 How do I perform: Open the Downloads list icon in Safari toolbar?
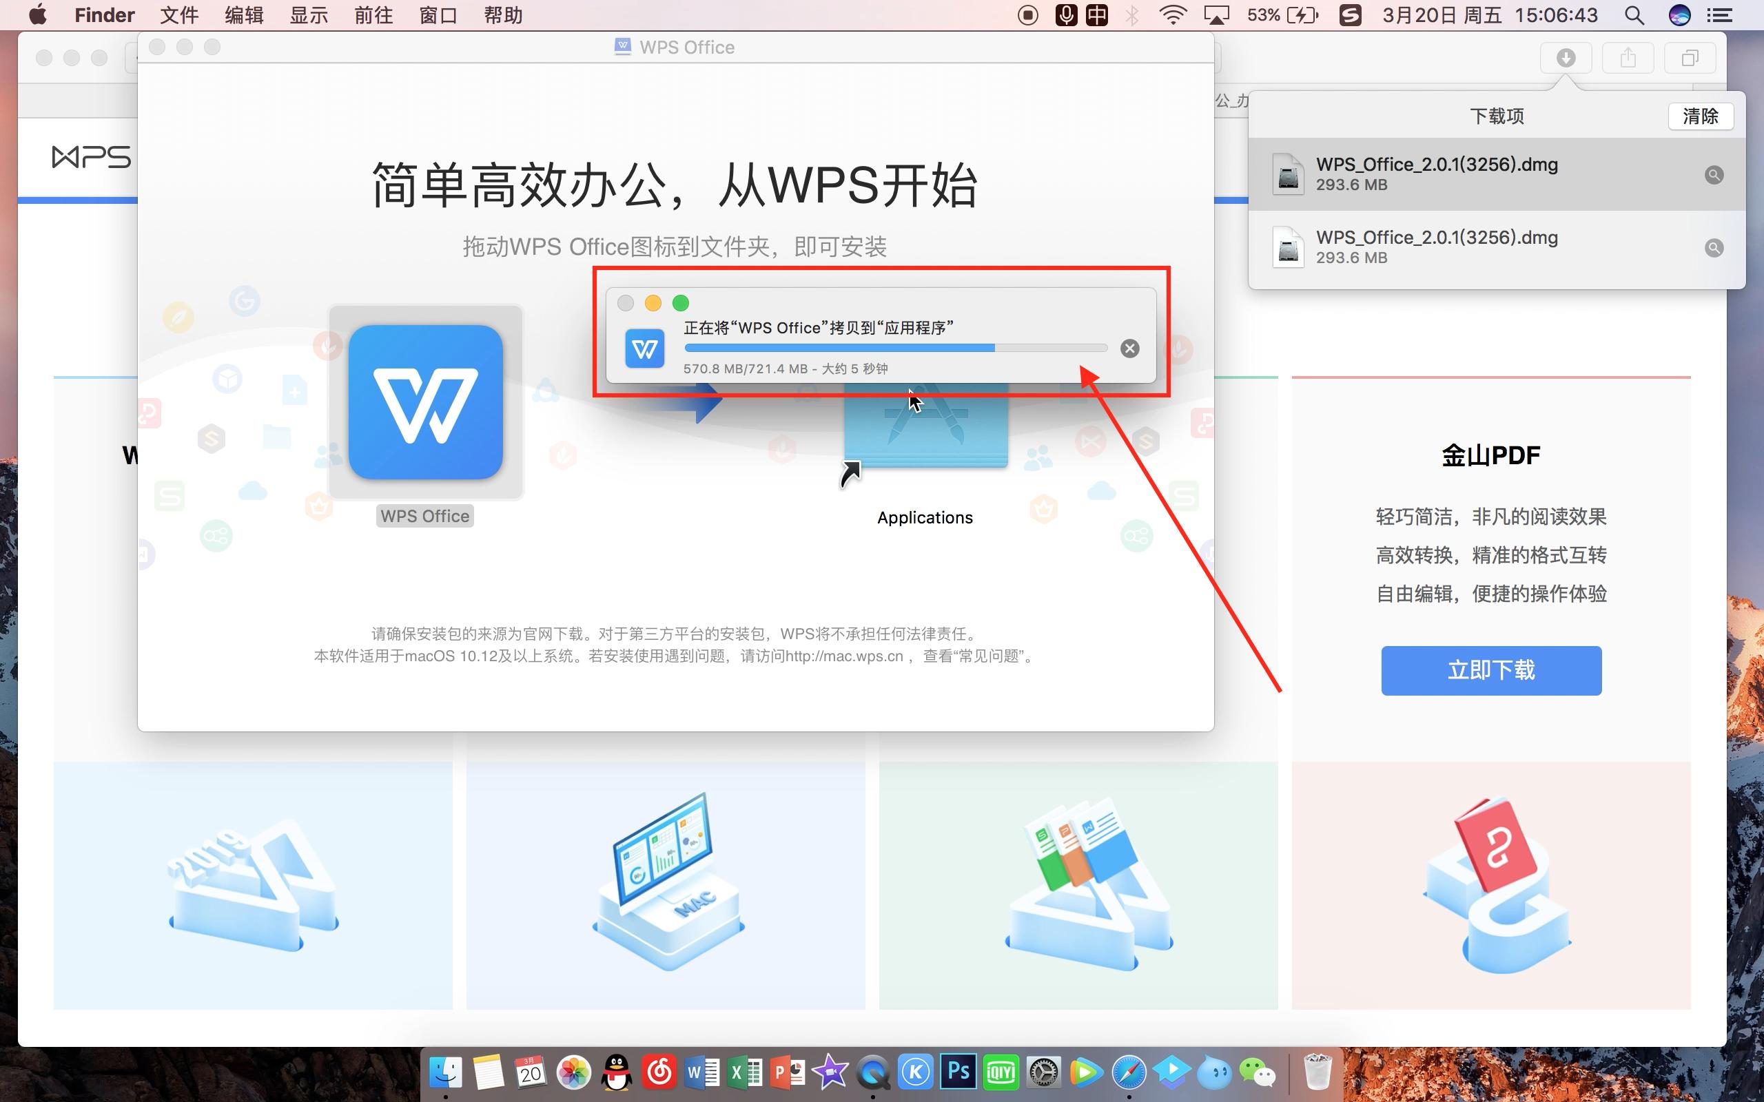[x=1566, y=58]
